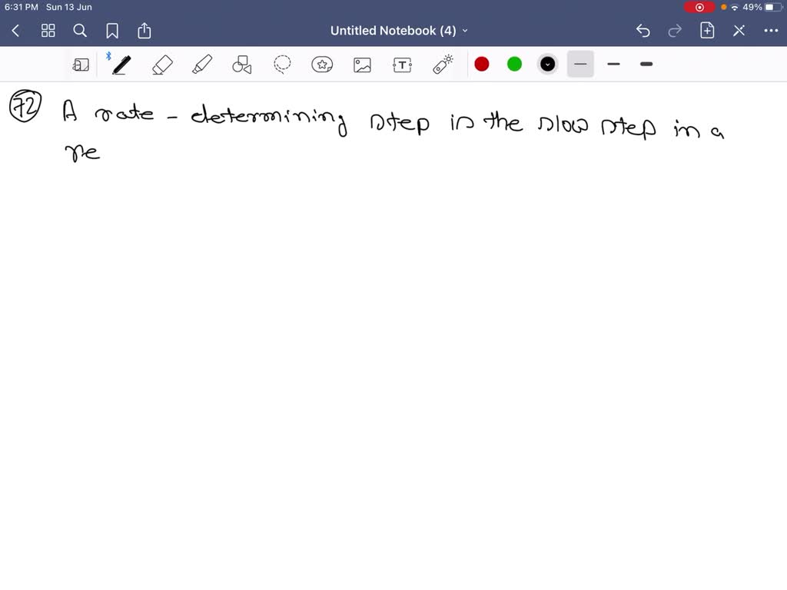Viewport: 787px width, 590px height.
Task: Select the Shapes tool
Action: [242, 65]
